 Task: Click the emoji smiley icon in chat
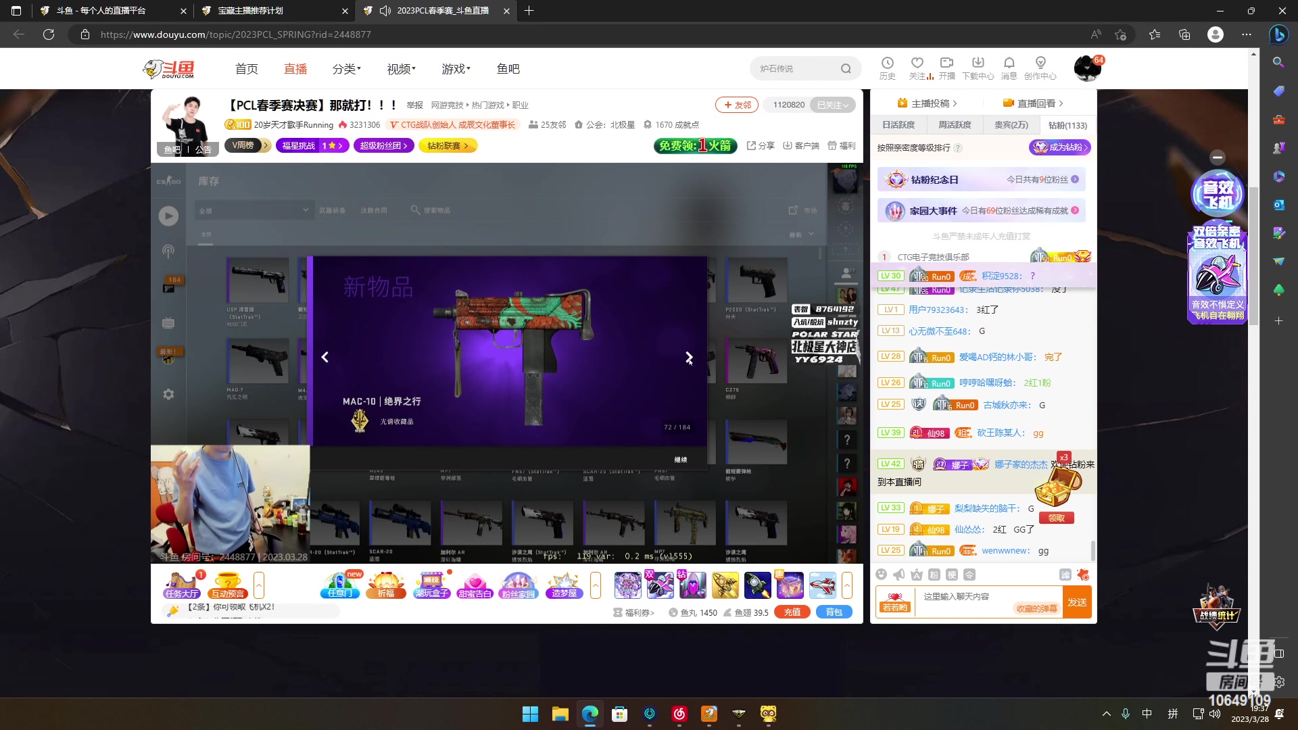(881, 575)
